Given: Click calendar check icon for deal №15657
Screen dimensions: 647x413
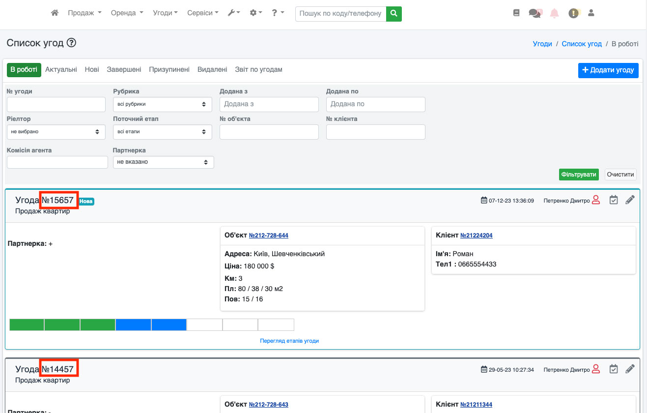Looking at the screenshot, I should pos(613,200).
